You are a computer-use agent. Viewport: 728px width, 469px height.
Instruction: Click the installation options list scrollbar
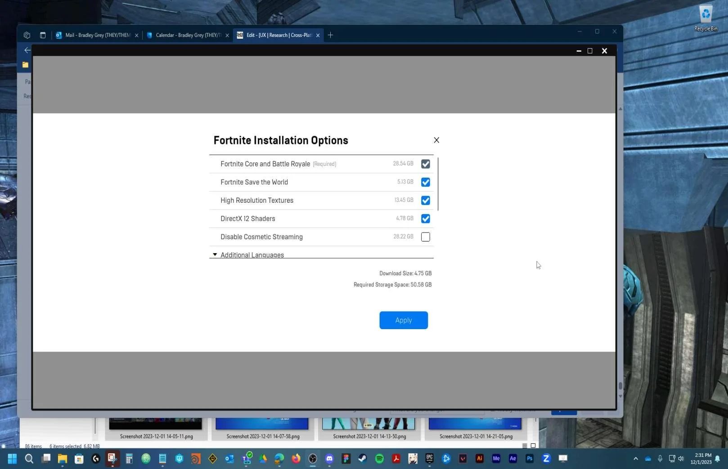[438, 184]
